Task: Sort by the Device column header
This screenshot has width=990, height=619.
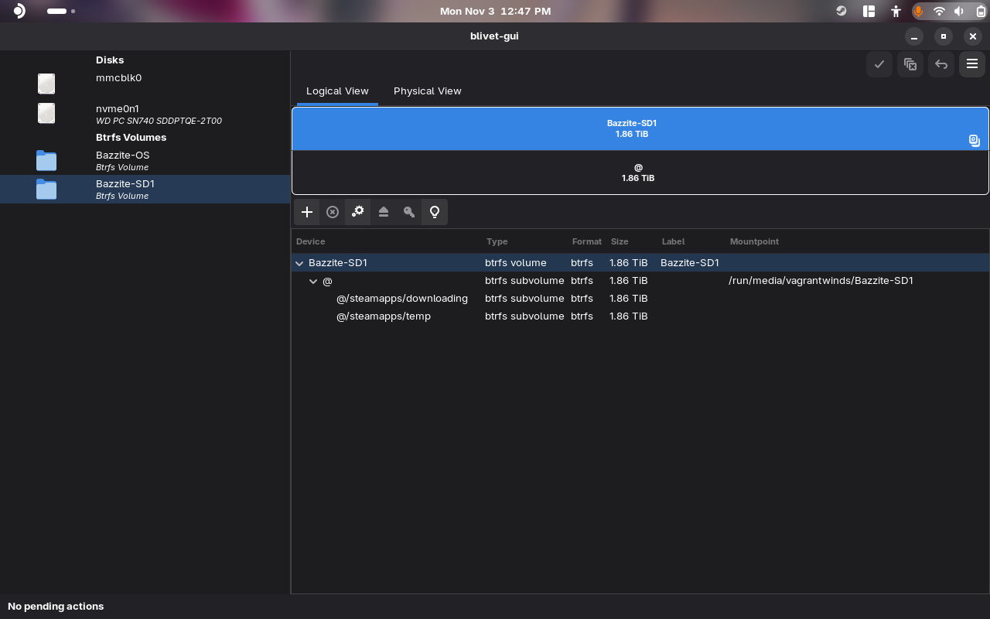Action: [311, 241]
